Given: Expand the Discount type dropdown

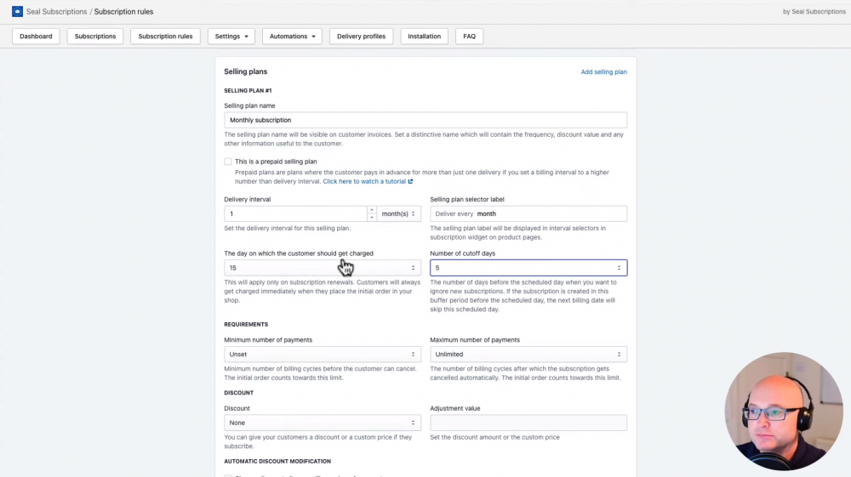Looking at the screenshot, I should point(322,423).
